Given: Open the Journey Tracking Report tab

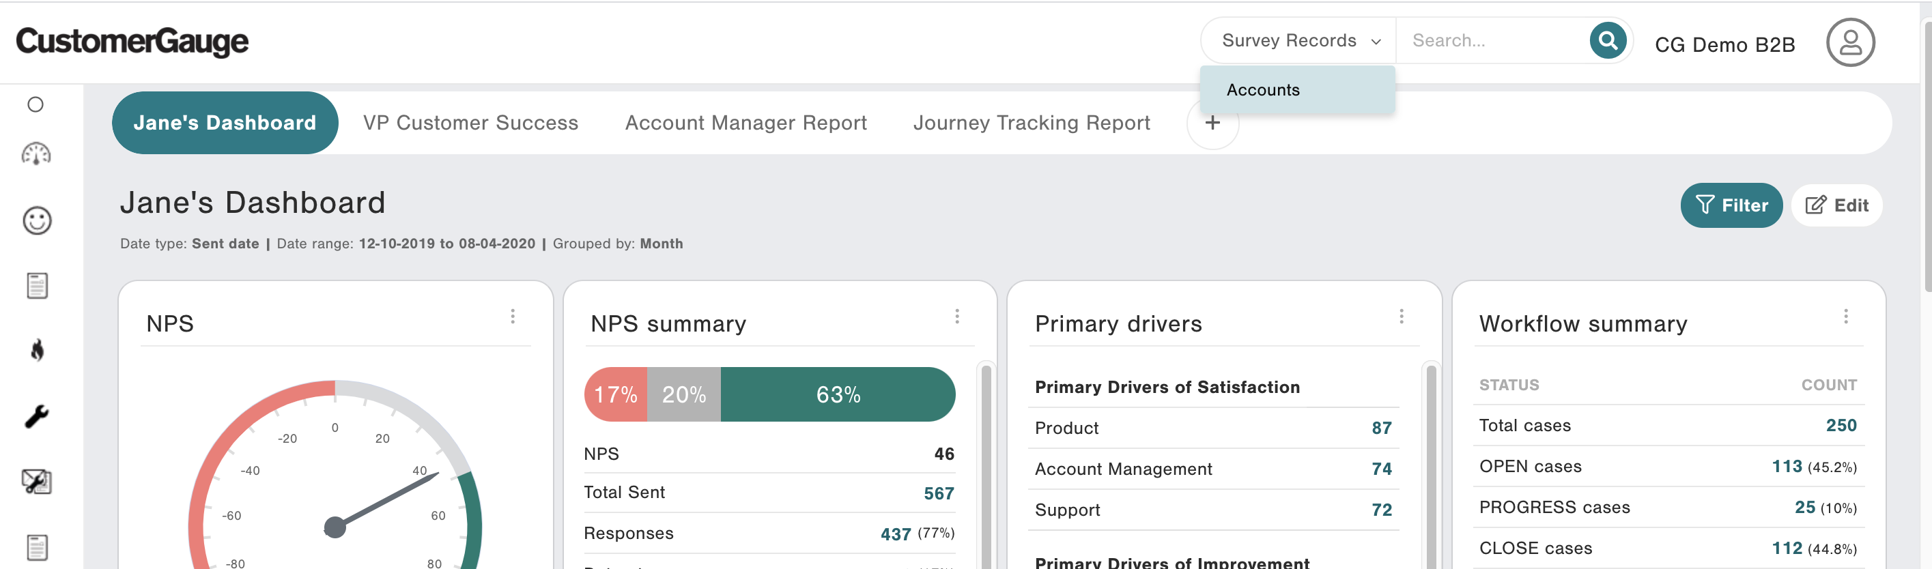Looking at the screenshot, I should pyautogui.click(x=1032, y=123).
